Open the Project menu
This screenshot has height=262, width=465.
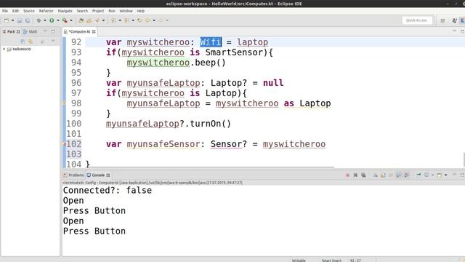click(x=98, y=11)
